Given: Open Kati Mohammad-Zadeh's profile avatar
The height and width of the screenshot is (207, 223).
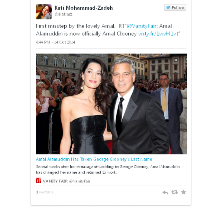Looking at the screenshot, I should coord(44,12).
